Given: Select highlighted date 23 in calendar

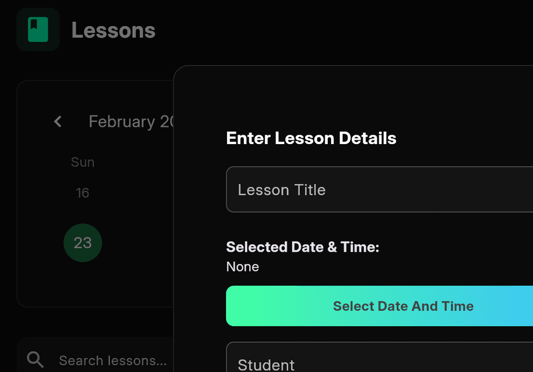Looking at the screenshot, I should 82,243.
